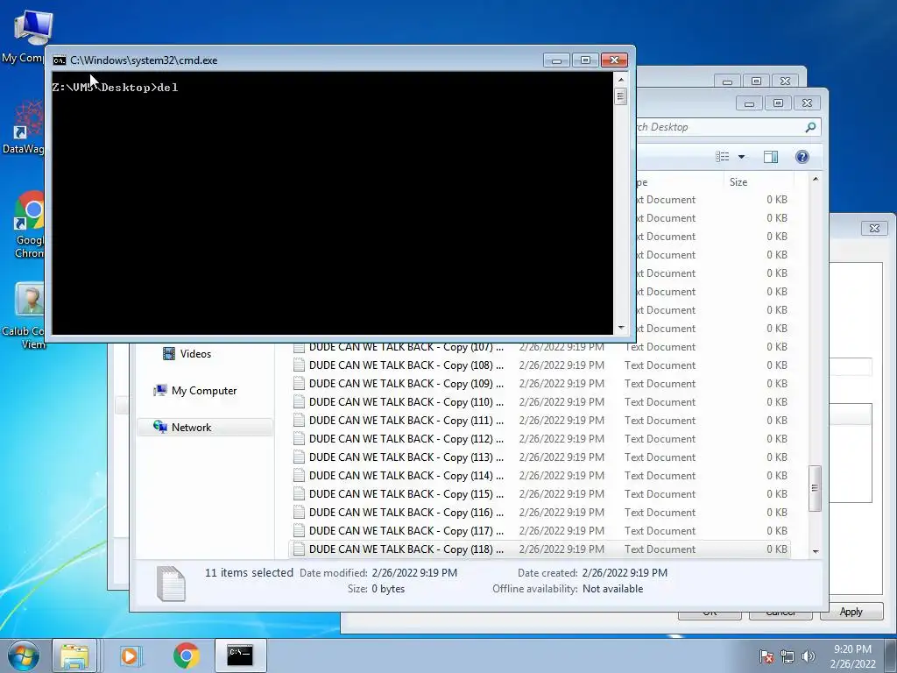Click the file icon of Copy (117)

point(299,530)
